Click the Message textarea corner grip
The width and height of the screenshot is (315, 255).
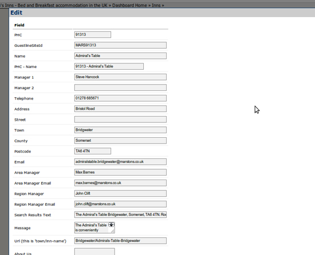[113, 231]
